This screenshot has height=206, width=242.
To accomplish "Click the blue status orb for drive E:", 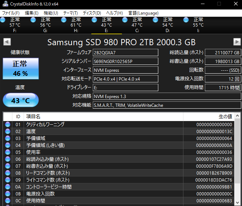I will pyautogui.click(x=94, y=20).
